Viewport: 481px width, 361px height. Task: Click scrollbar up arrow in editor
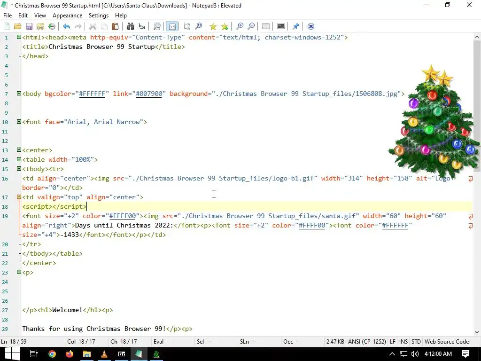click(x=477, y=37)
